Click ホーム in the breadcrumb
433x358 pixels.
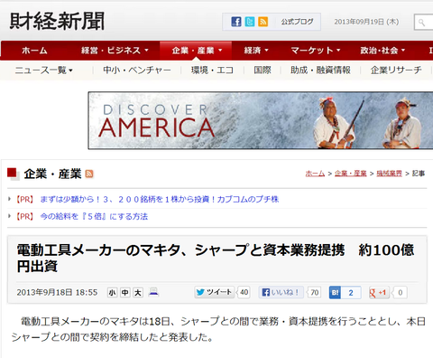[315, 174]
